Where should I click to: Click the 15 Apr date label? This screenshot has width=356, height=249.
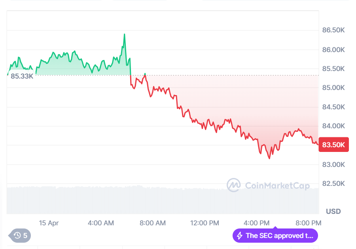click(49, 223)
